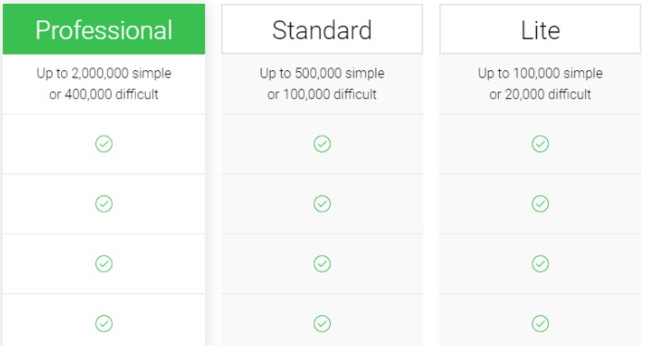Click 'Up to 100,000 simple' text

[540, 73]
